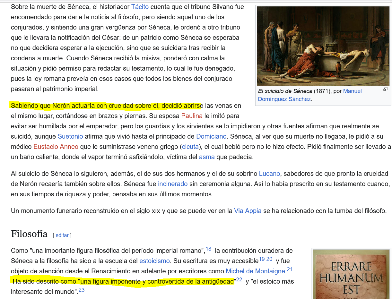Viewport: 392px width, 299px height.
Task: Enlarge the El suicidio de Séneca painting thumbnail
Action: click(x=323, y=46)
